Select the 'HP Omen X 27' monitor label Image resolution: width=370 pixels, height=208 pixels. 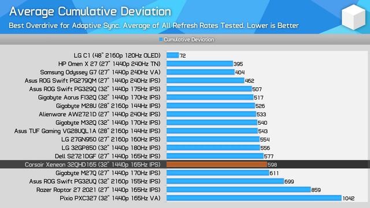(x=109, y=64)
